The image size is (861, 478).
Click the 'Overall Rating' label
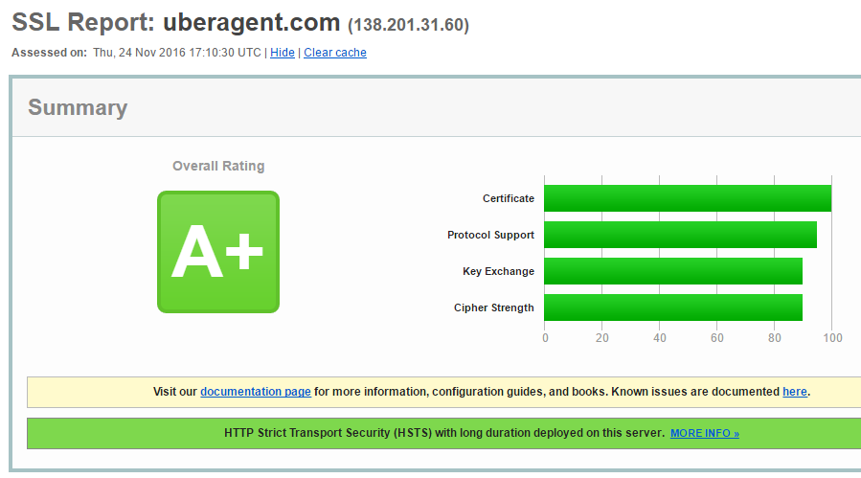click(x=218, y=166)
